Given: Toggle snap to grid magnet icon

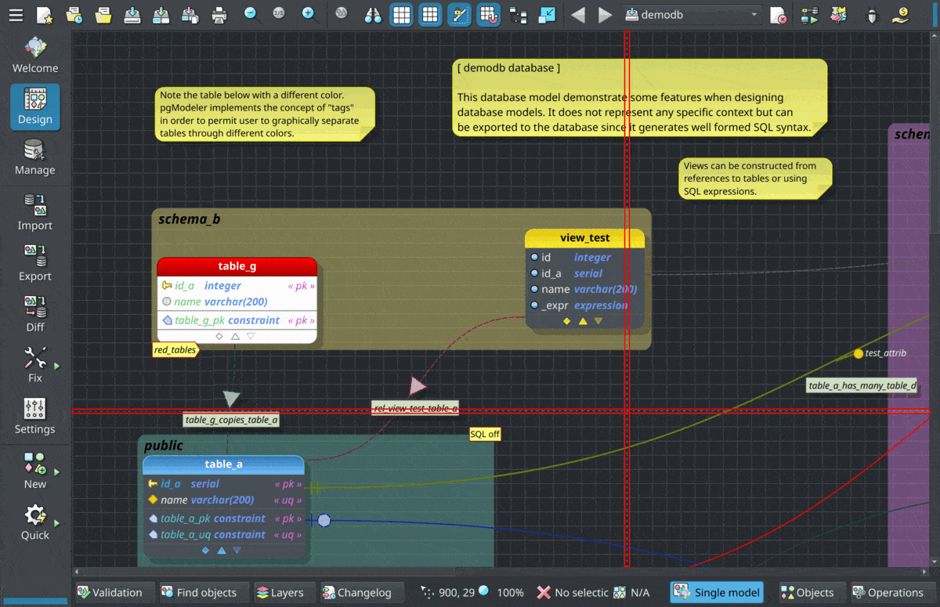Looking at the screenshot, I should (489, 14).
